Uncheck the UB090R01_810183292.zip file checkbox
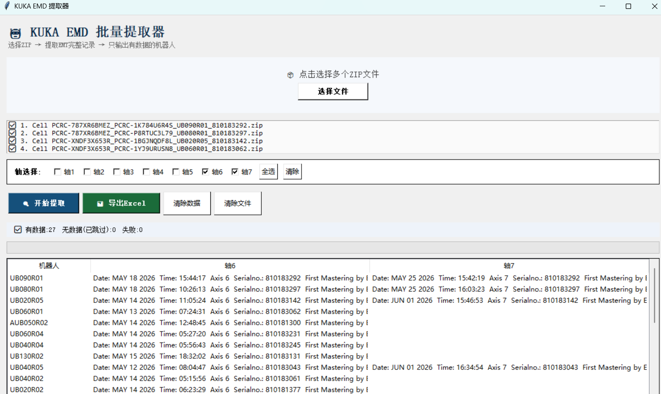 click(13, 126)
